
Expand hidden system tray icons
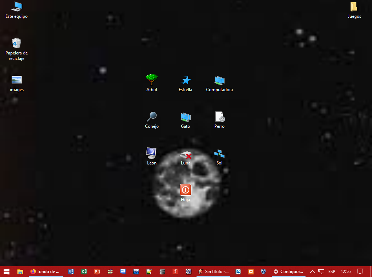pos(312,271)
